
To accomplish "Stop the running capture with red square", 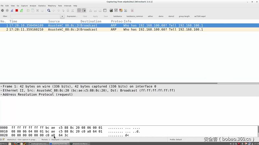I will [x=17, y=10].
